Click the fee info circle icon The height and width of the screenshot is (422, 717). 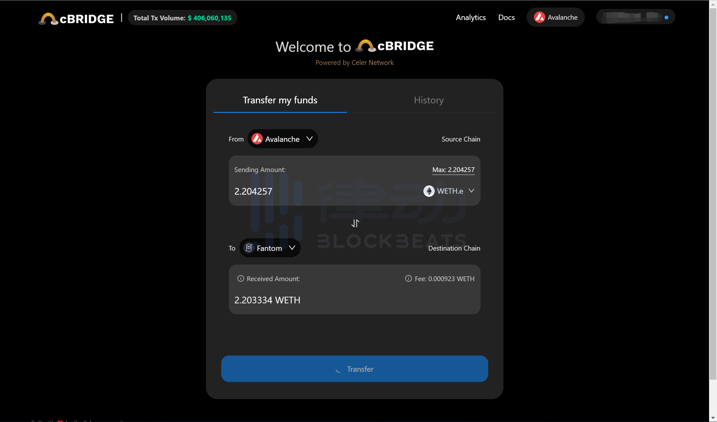(x=409, y=278)
